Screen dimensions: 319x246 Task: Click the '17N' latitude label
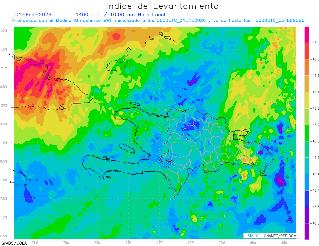[5, 218]
